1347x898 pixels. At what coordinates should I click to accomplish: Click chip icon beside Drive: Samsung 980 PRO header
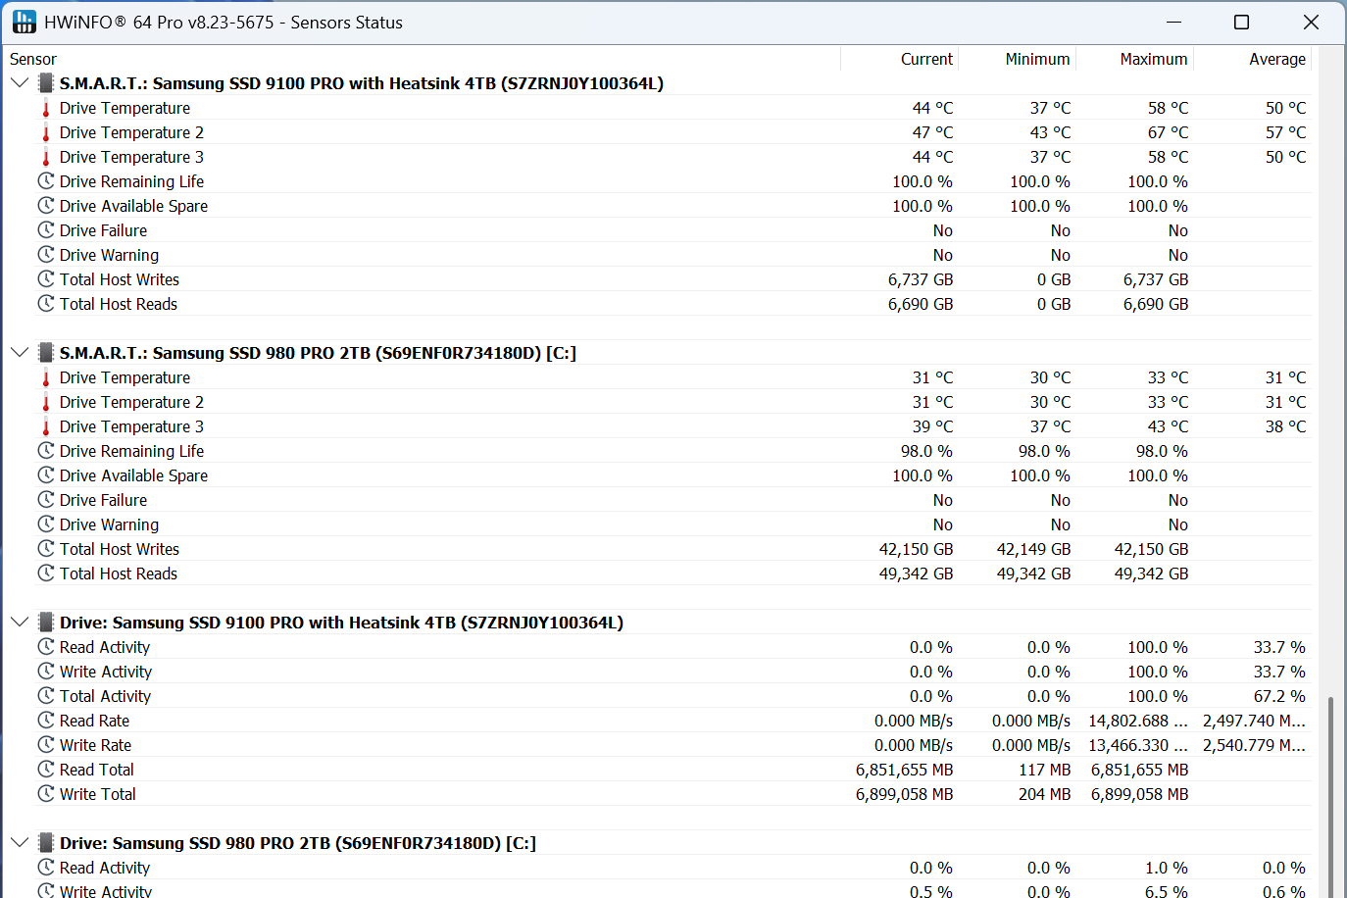pos(45,843)
